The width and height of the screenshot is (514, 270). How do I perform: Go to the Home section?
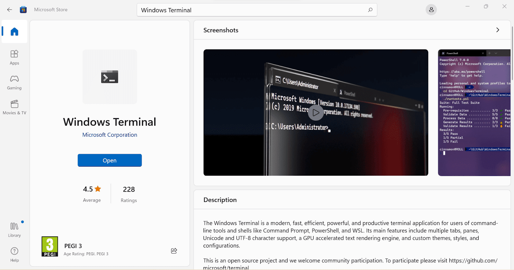pos(14,31)
